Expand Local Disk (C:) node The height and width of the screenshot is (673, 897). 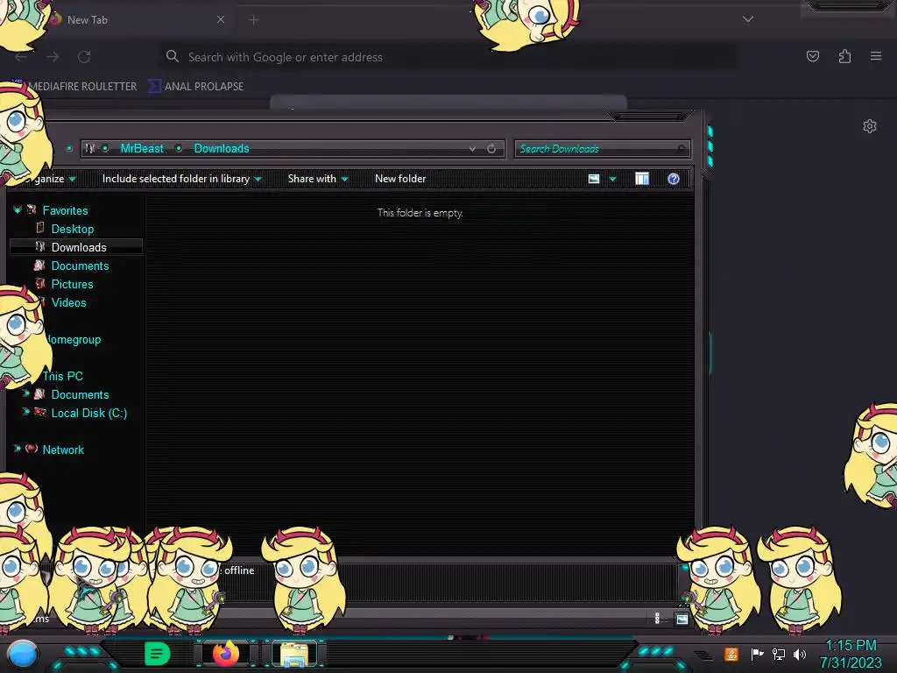point(25,412)
